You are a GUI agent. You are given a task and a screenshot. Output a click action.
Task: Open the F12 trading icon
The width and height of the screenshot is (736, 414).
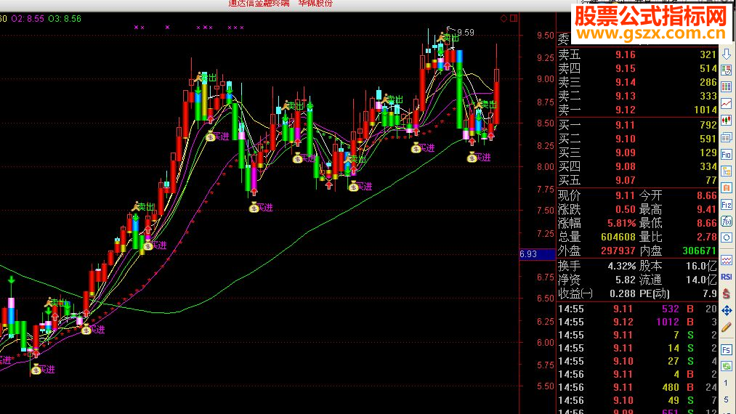[726, 205]
